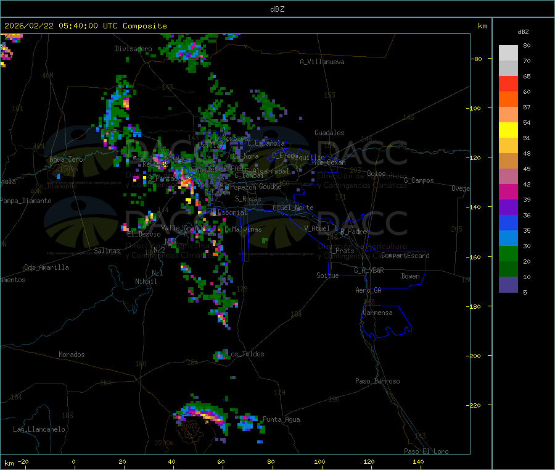The height and width of the screenshot is (470, 555).
Task: Select the km unit label at top right
Action: coord(482,26)
